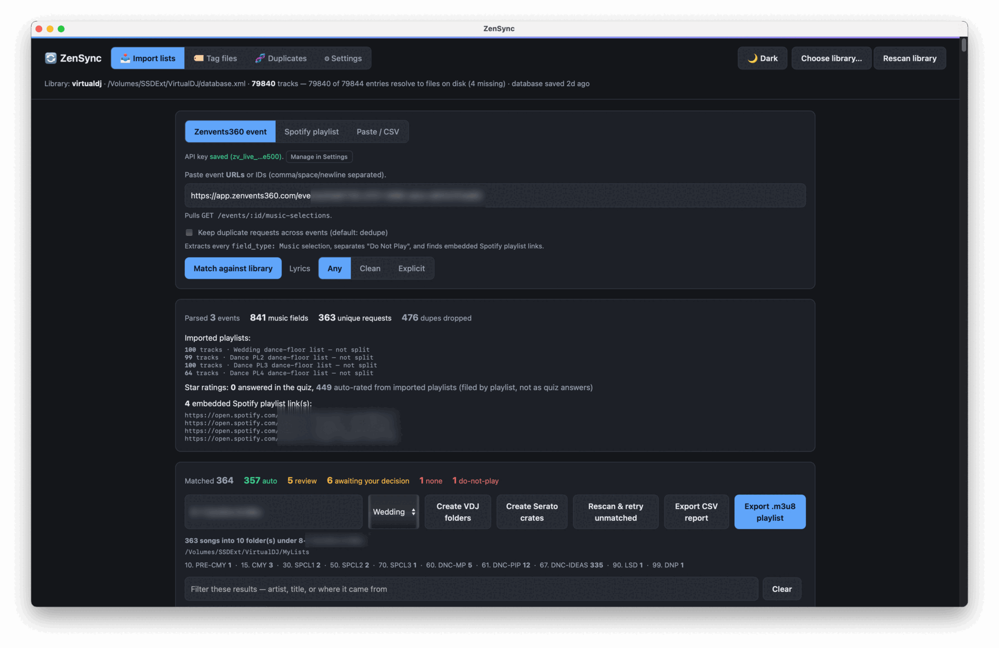Viewport: 999px width, 648px height.
Task: Select the Explicit lyrics filter
Action: click(x=411, y=268)
